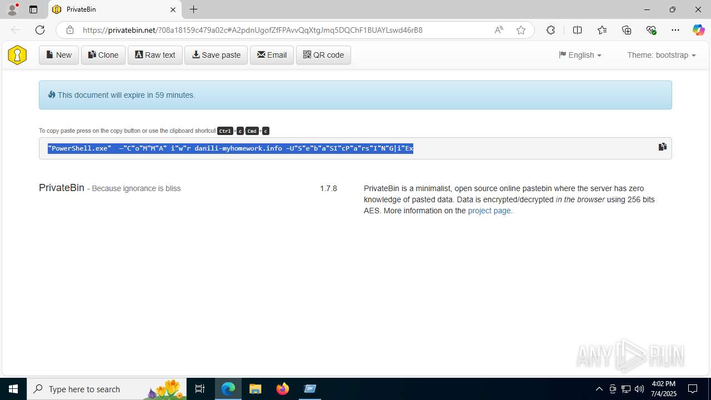Viewport: 711px width, 400px height.
Task: Open the browser Extensions icon
Action: click(550, 30)
